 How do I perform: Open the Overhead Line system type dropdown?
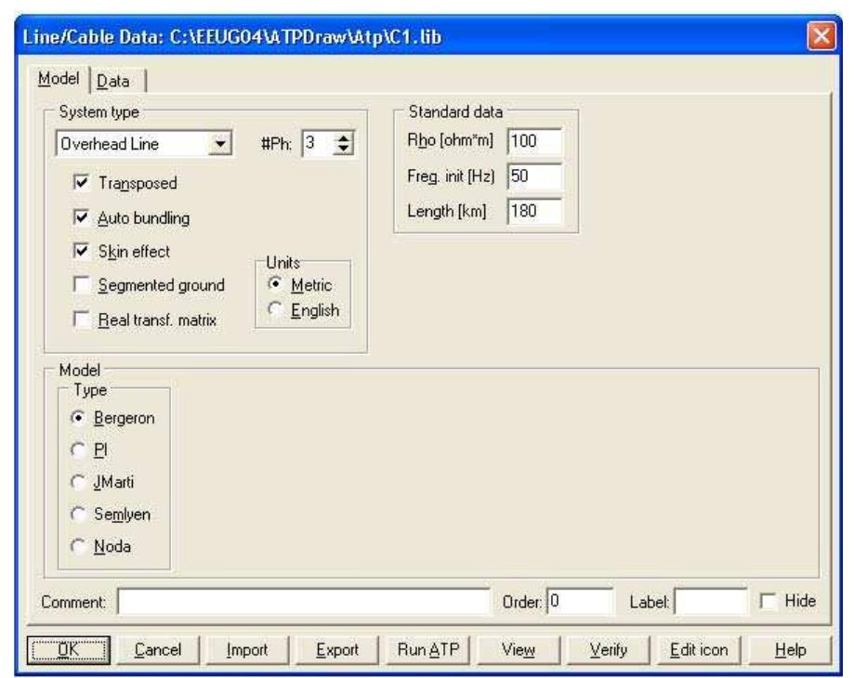(x=220, y=144)
